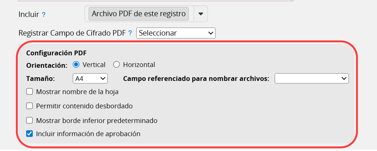Click the Tamaño label
Viewport: 377px width, 151px height.
click(x=41, y=79)
